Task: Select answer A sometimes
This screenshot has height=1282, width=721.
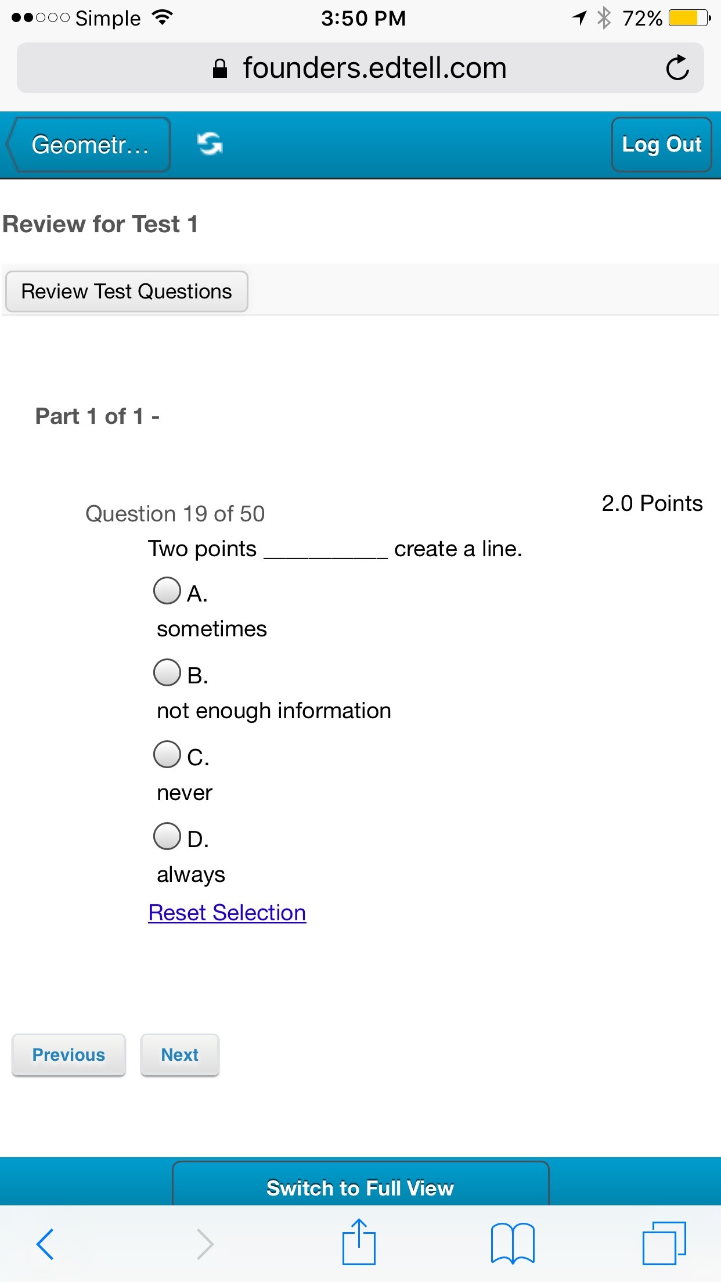Action: point(167,590)
